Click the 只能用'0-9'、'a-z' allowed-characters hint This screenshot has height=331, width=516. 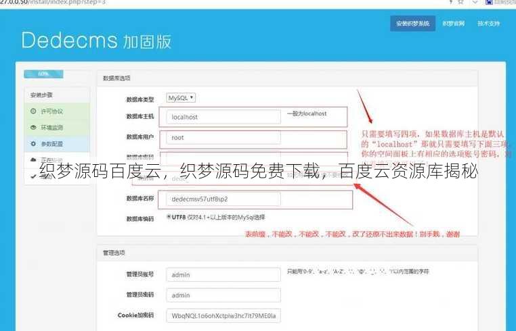tap(358, 272)
